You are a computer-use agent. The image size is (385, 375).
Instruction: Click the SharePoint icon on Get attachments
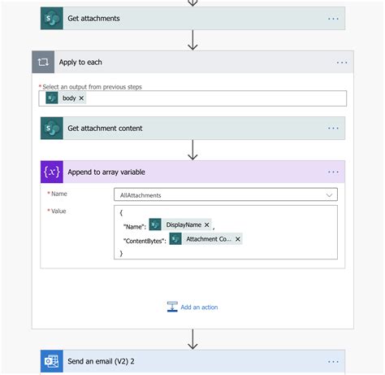pyautogui.click(x=52, y=19)
